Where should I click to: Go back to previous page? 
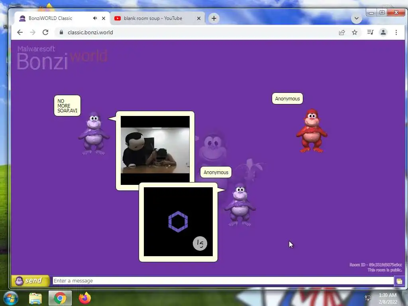(x=20, y=32)
